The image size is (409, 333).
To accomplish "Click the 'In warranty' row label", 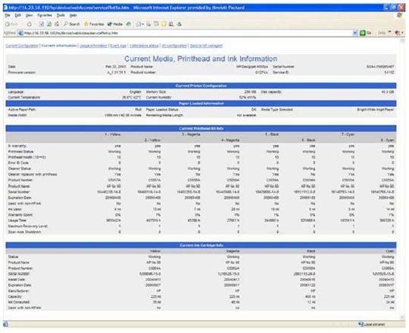I will click(x=17, y=146).
